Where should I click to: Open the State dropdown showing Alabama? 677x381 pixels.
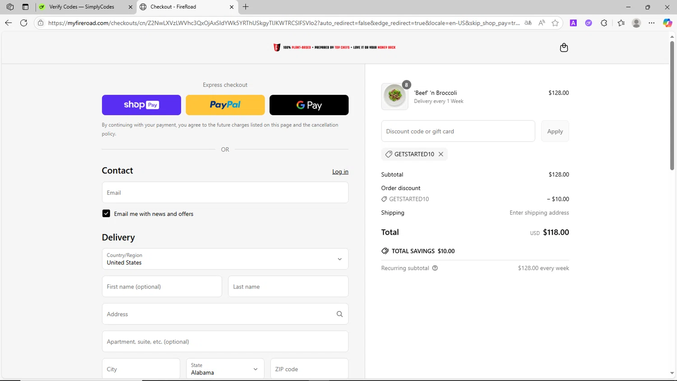tap(225, 369)
